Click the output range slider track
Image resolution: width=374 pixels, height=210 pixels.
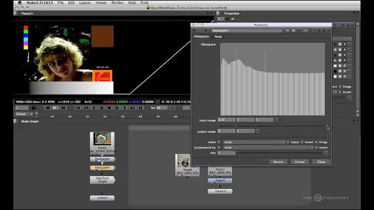pos(273,136)
